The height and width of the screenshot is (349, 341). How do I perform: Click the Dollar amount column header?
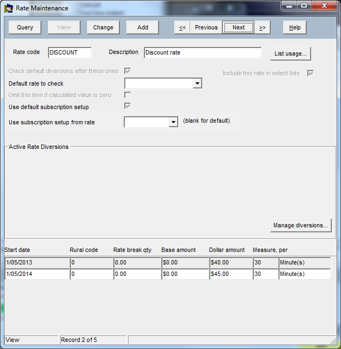click(x=227, y=250)
